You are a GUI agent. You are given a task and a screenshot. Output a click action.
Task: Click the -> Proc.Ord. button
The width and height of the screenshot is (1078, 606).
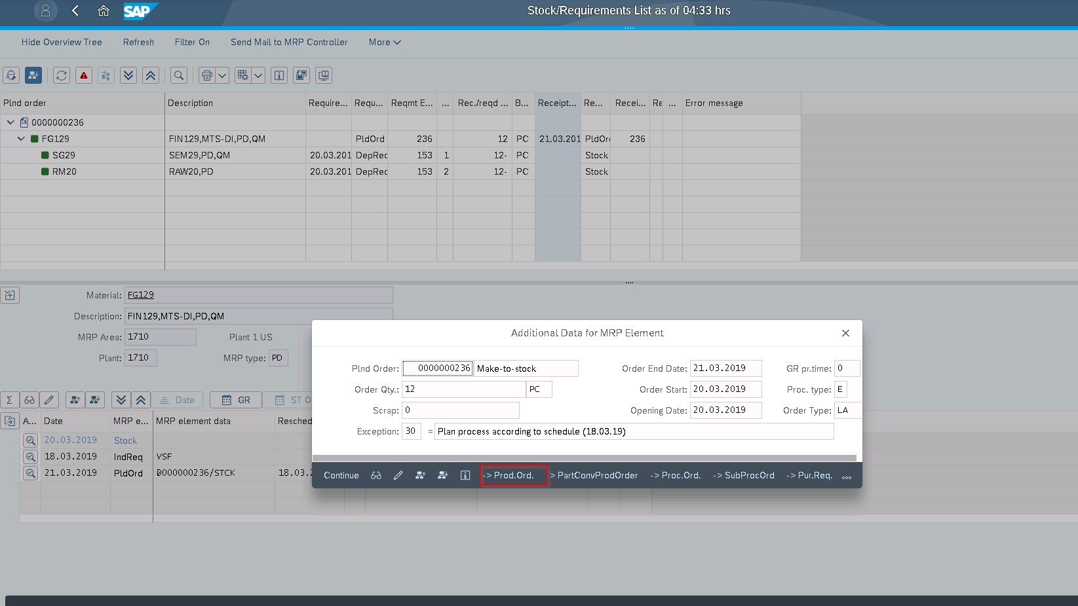(x=676, y=475)
